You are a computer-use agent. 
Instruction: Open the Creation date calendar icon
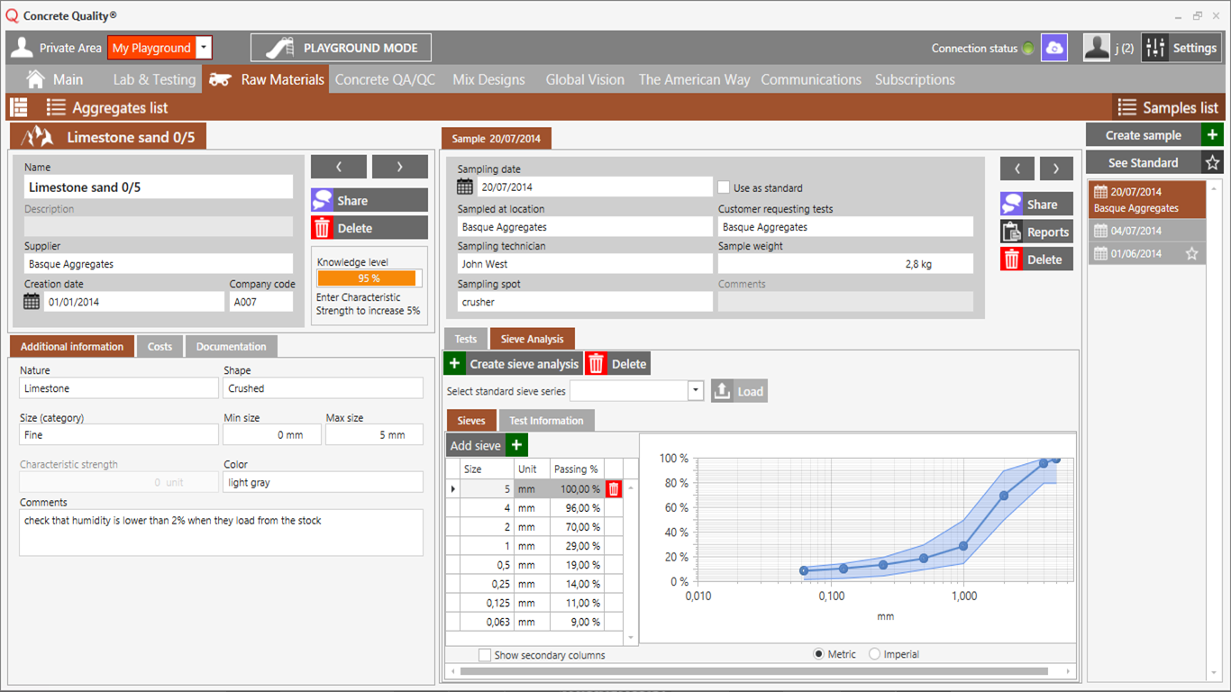[32, 302]
